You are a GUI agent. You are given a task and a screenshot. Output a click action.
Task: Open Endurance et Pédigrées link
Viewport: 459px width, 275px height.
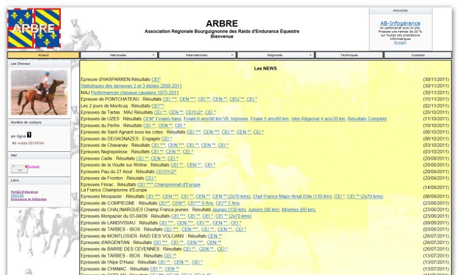[29, 199]
